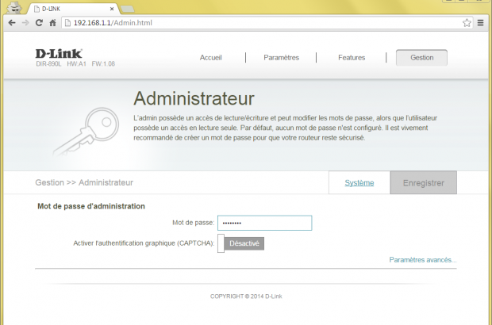
Task: Bookmark this page with the star icon
Action: tap(467, 24)
